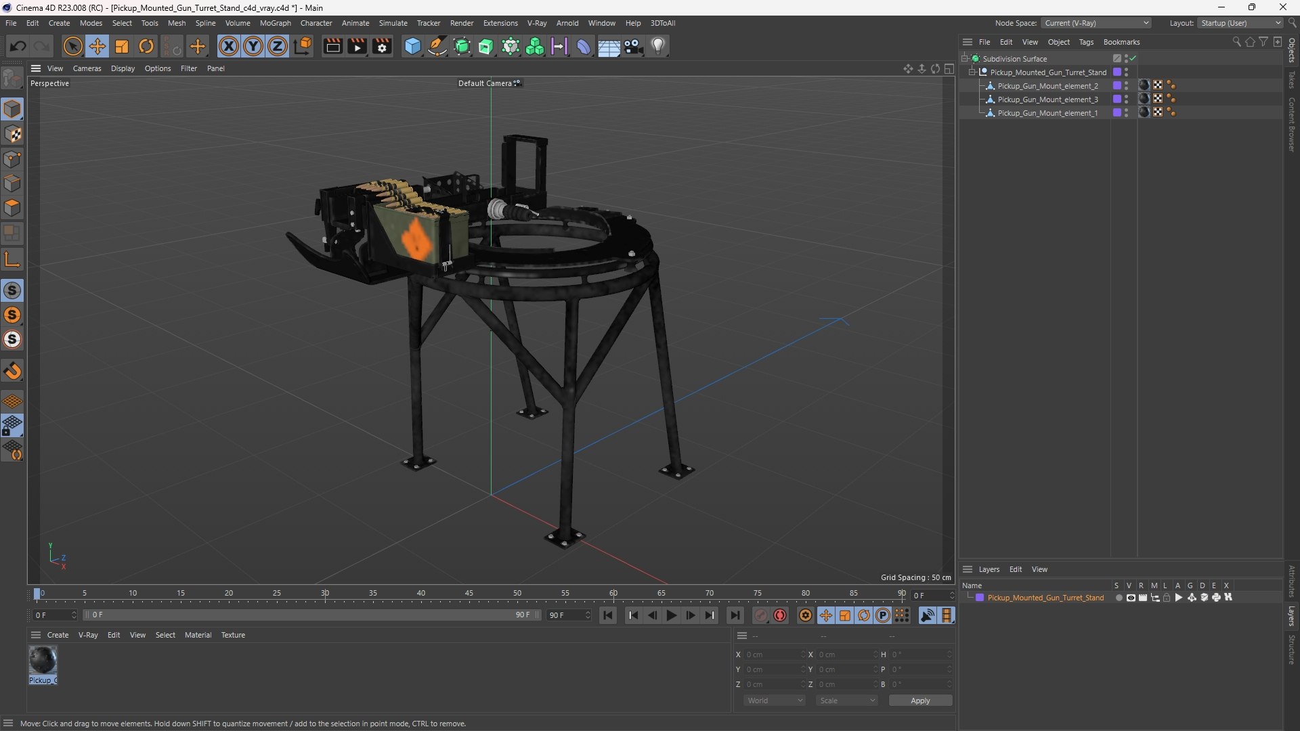
Task: Toggle Subdivision Surface enable checkmark
Action: (1133, 59)
